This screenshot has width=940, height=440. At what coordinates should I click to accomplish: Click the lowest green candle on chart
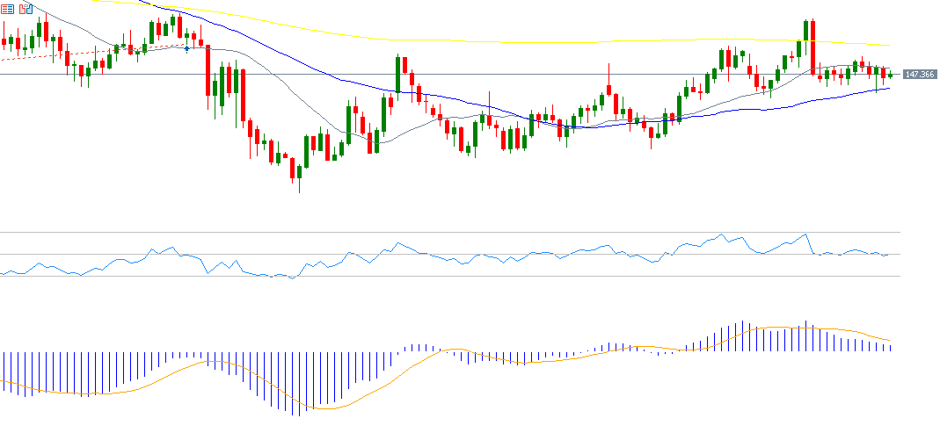(298, 171)
